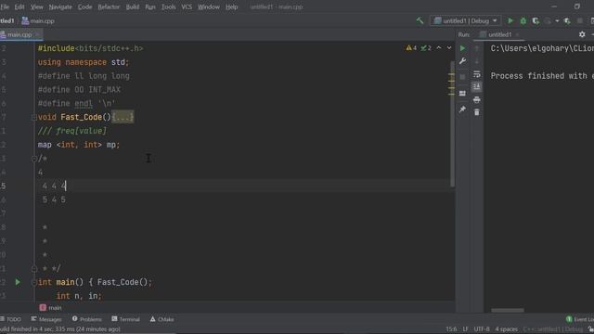The width and height of the screenshot is (594, 334).
Task: Open the Refactor menu
Action: 109,6
